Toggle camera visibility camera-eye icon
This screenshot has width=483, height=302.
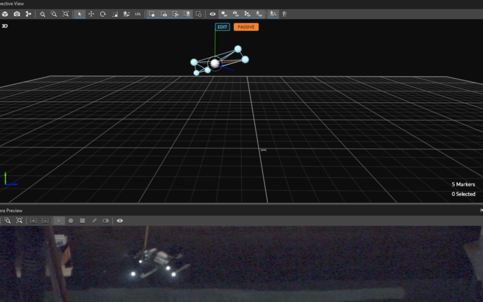236,14
